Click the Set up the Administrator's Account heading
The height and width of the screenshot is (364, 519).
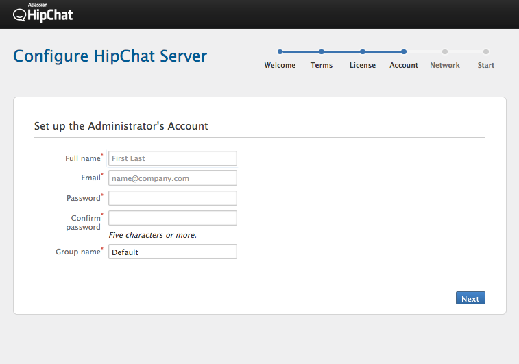coord(121,126)
